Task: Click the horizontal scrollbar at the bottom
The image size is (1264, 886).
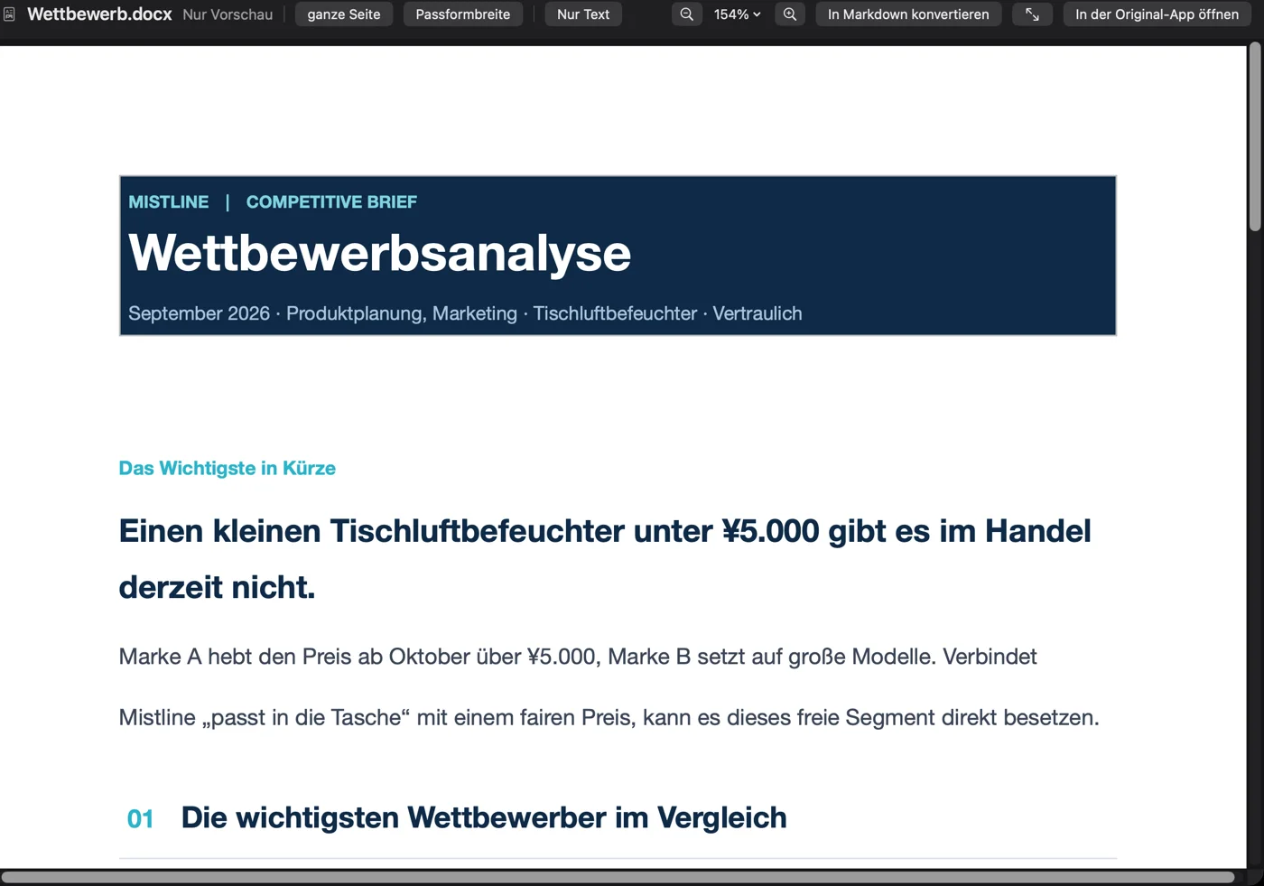Action: coord(618,877)
